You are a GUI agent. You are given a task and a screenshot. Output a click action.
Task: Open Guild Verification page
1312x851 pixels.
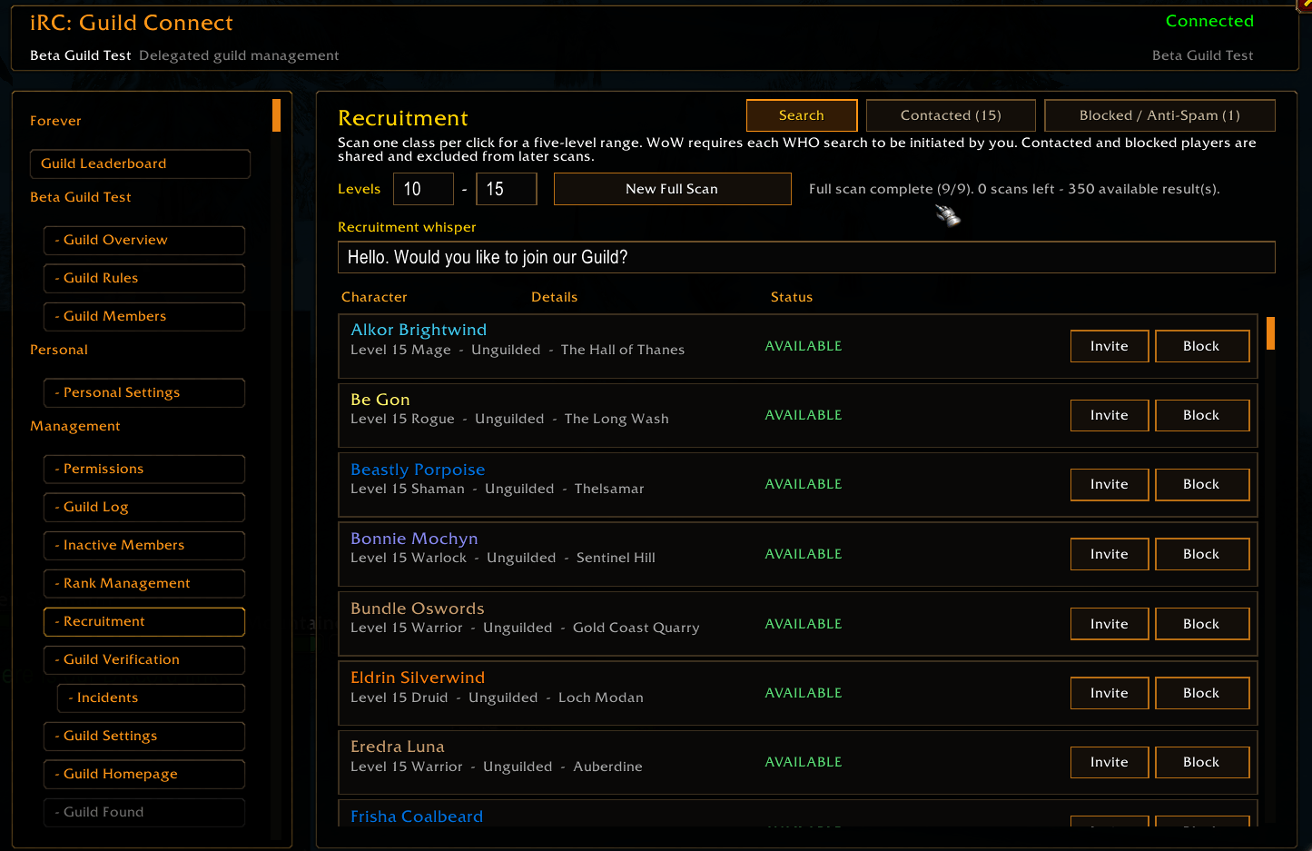pos(144,659)
